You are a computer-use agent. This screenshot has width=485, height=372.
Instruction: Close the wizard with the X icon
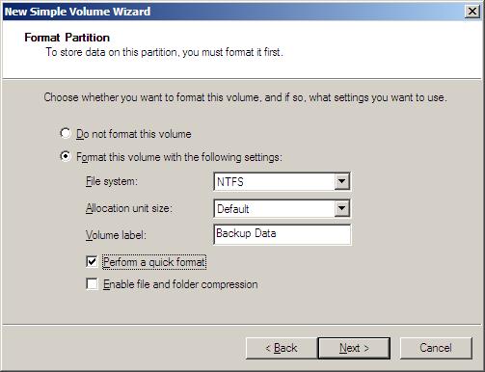click(x=472, y=12)
